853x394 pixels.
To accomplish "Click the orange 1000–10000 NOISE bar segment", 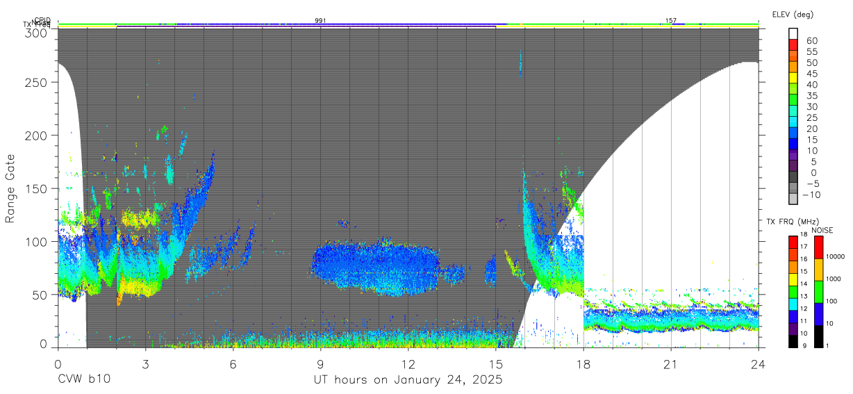I will pos(818,270).
